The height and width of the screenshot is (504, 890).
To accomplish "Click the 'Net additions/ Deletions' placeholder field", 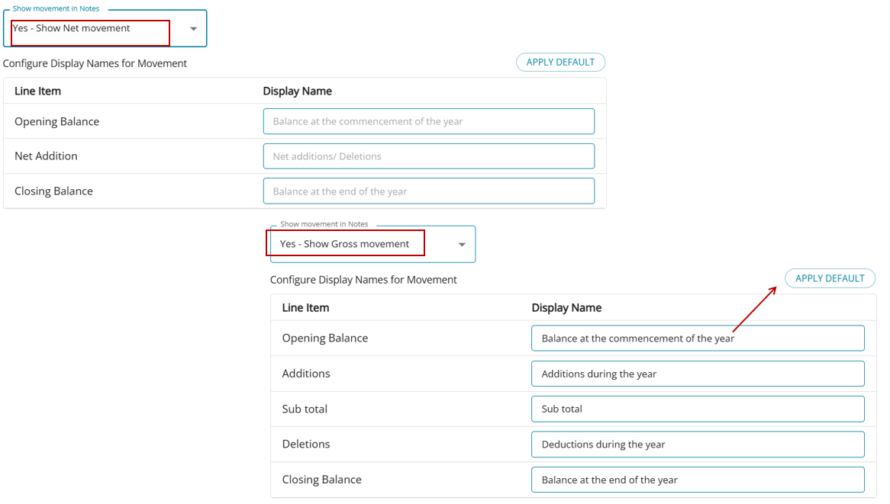I will (428, 156).
